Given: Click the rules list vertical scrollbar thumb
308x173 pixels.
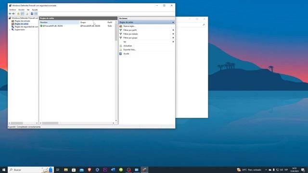Looking at the screenshot, I should 116,32.
